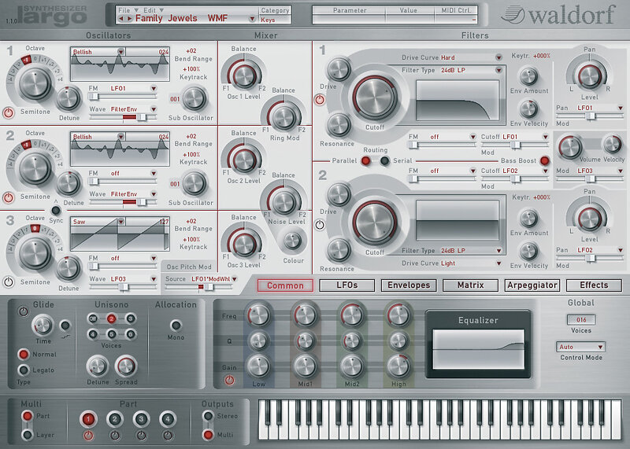Image resolution: width=630 pixels, height=449 pixels.
Task: Toggle Oscillator 1 power button
Action: [9, 112]
